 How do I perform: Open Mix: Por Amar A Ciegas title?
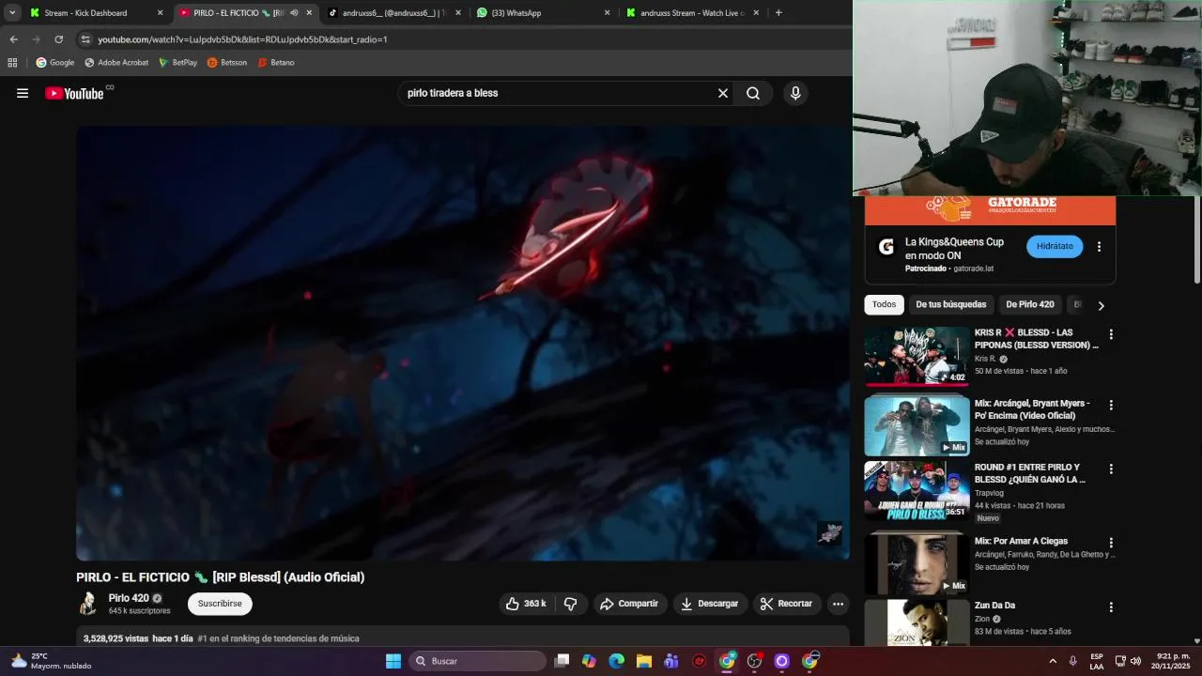(1021, 541)
